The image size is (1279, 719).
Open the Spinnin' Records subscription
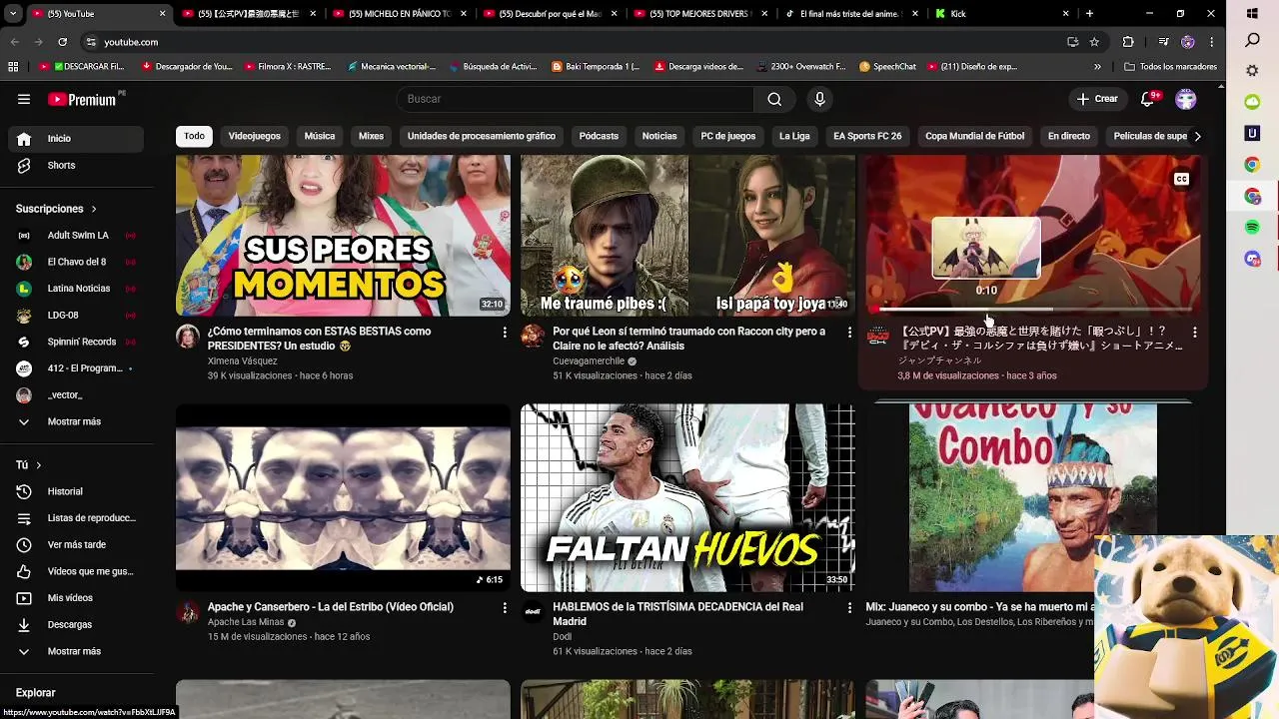[76, 342]
